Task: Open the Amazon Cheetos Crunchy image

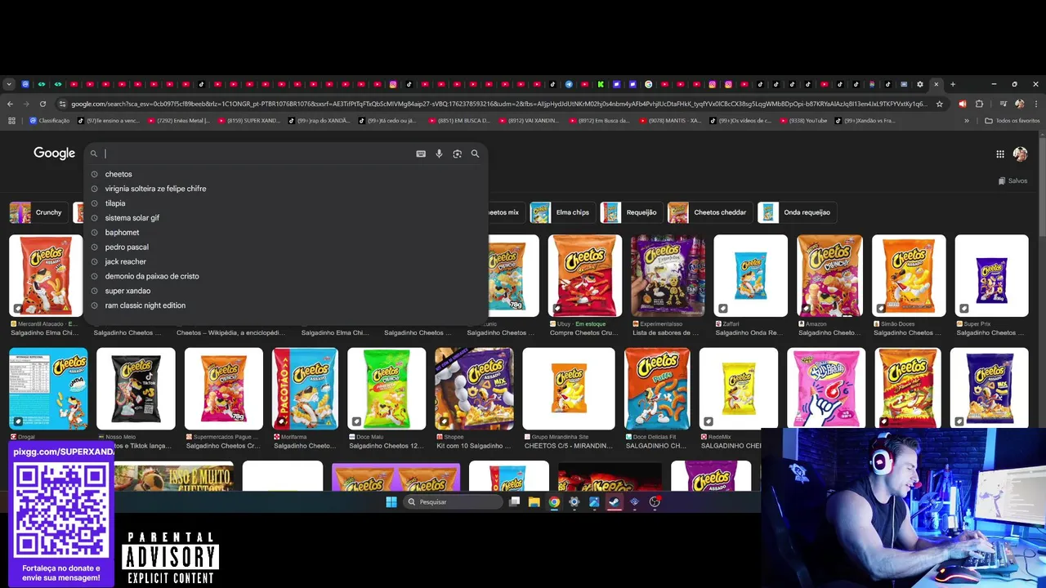Action: pos(829,276)
